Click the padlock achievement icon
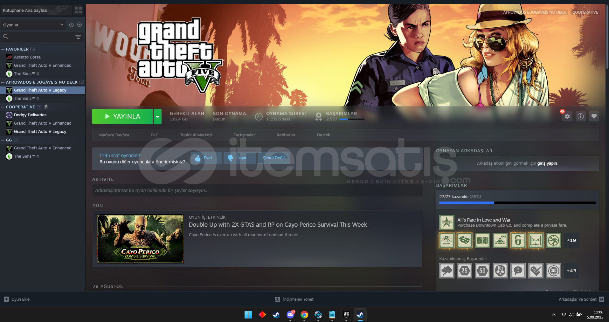This screenshot has width=609, height=322. [x=518, y=240]
